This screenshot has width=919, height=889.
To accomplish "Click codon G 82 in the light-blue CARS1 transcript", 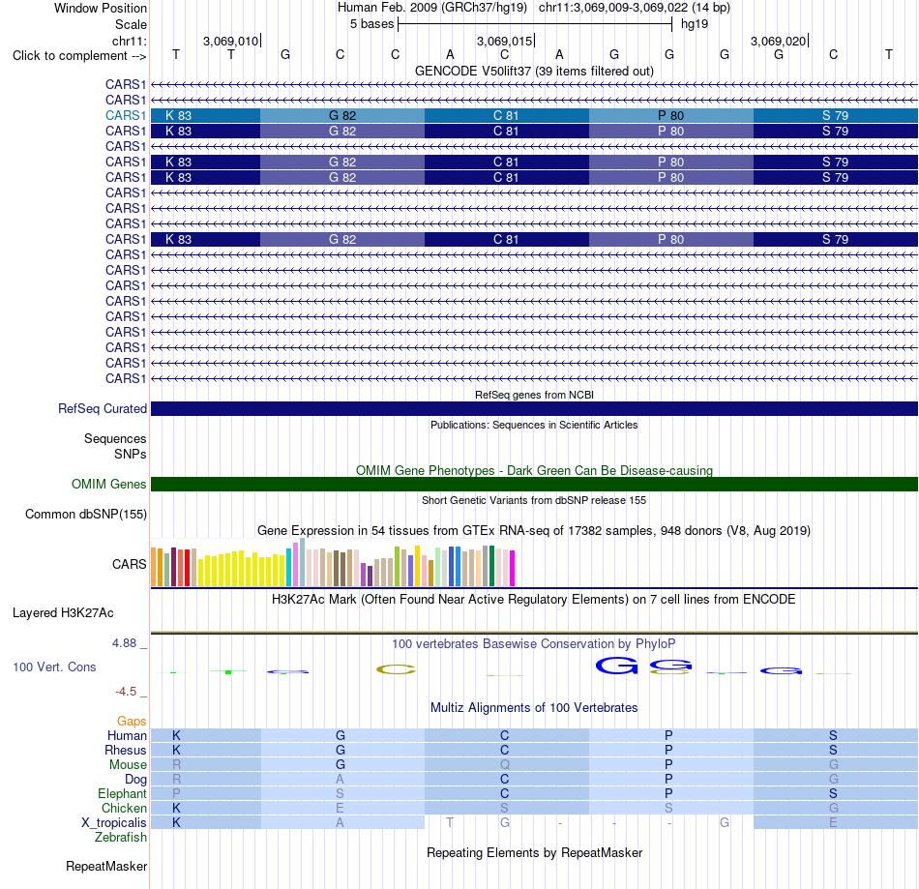I will coord(342,115).
